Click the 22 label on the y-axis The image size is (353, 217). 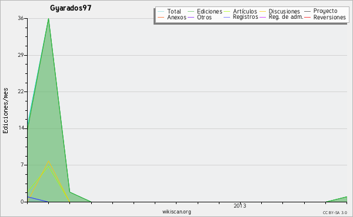click(x=21, y=91)
